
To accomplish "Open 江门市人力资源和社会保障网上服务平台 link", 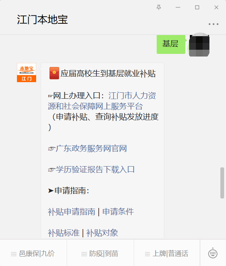I will [x=102, y=101].
